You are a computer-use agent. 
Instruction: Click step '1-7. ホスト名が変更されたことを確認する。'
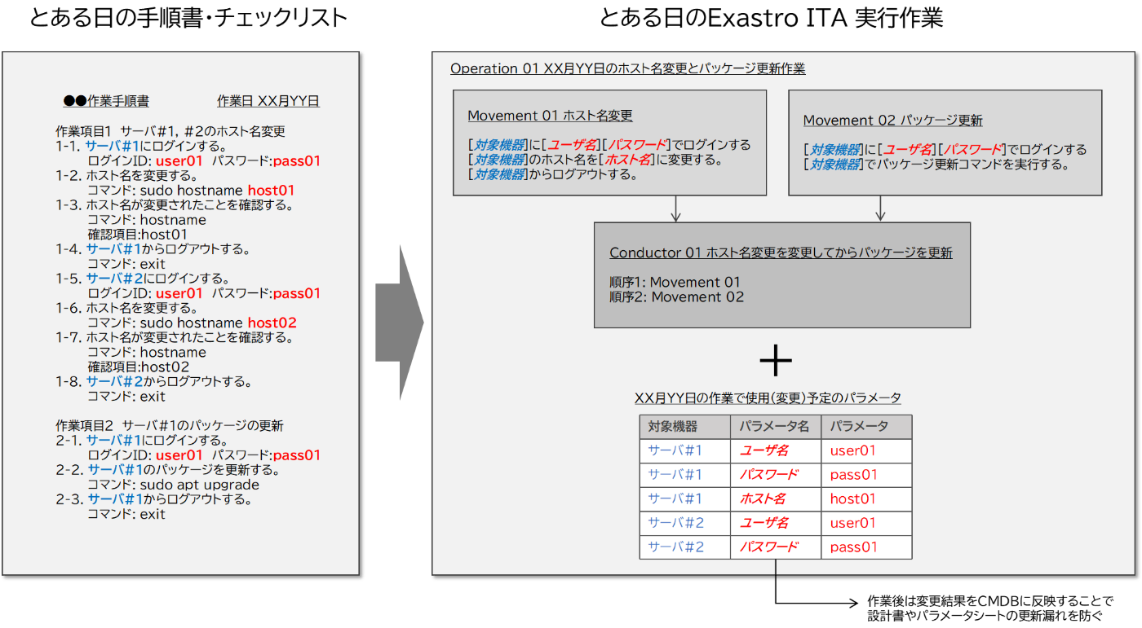point(175,337)
